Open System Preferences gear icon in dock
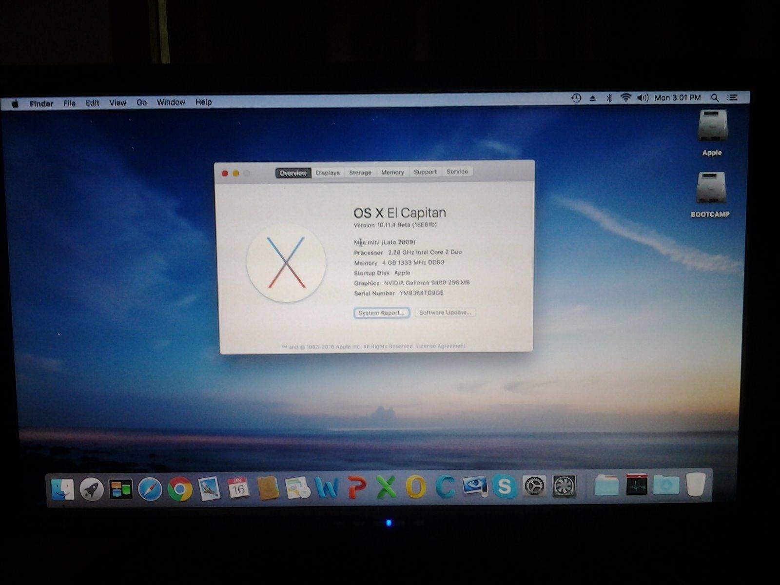The height and width of the screenshot is (585, 780). click(534, 486)
